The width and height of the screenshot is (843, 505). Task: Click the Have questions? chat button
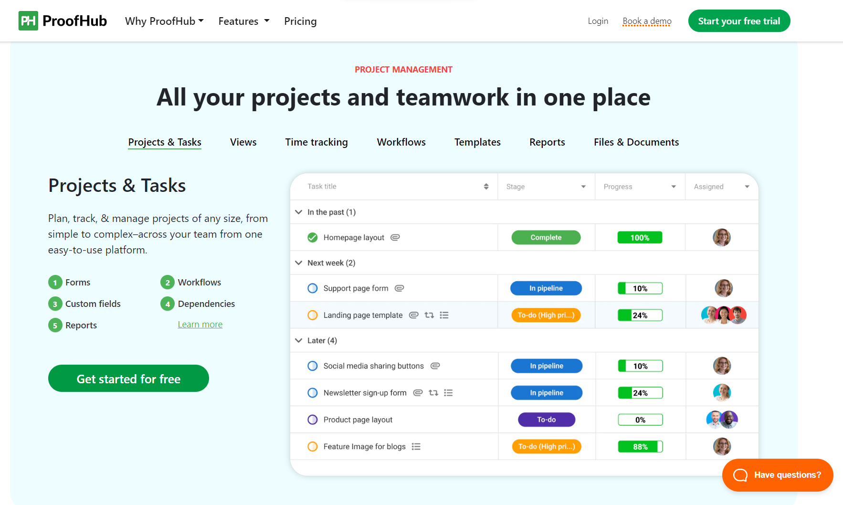click(x=778, y=475)
